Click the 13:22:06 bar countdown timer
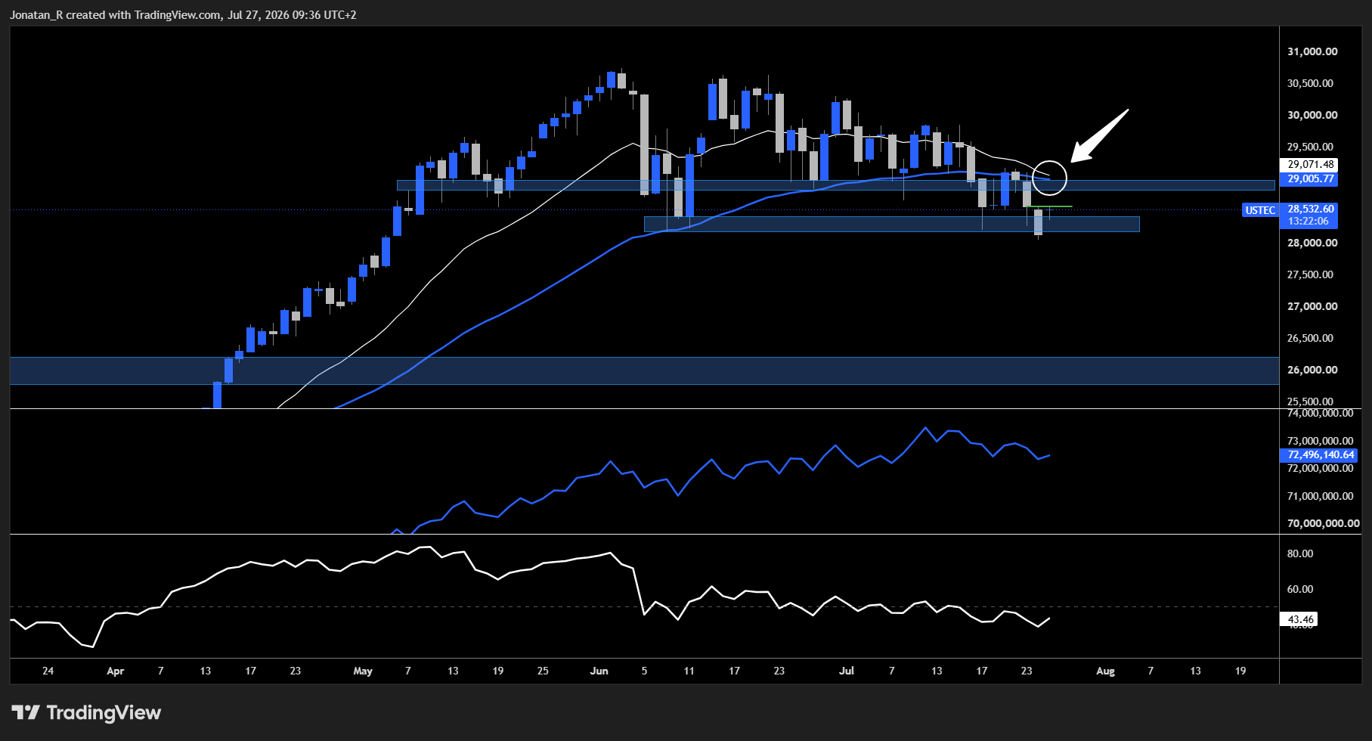This screenshot has height=741, width=1372. [x=1308, y=222]
